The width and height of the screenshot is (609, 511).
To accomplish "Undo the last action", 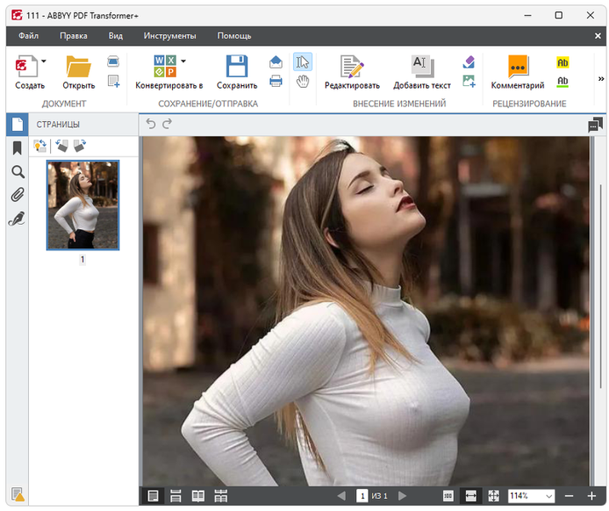I will [151, 123].
